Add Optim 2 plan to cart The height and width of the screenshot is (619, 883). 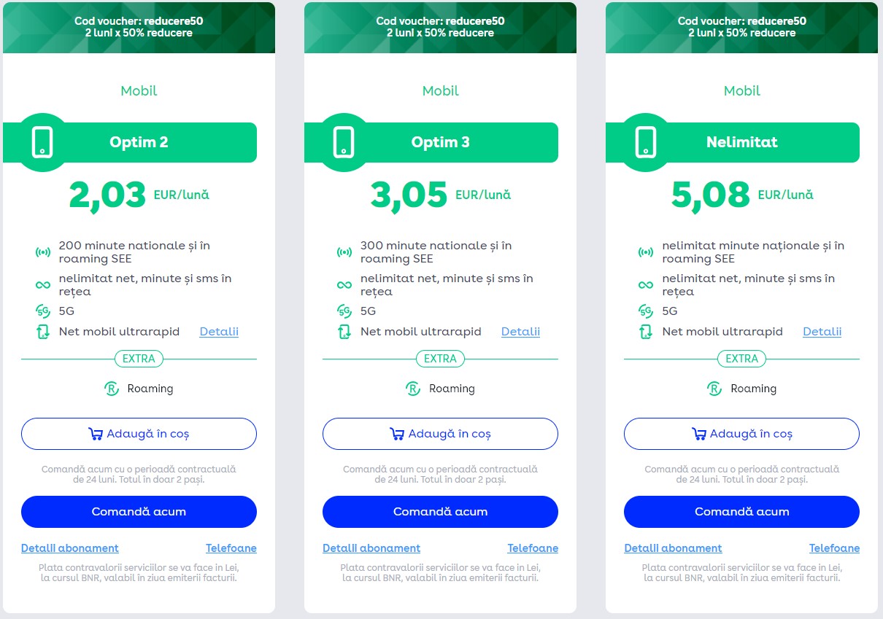(x=139, y=434)
